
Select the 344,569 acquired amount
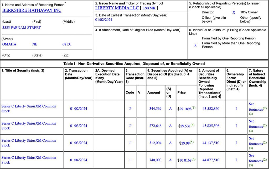click(x=155, y=109)
